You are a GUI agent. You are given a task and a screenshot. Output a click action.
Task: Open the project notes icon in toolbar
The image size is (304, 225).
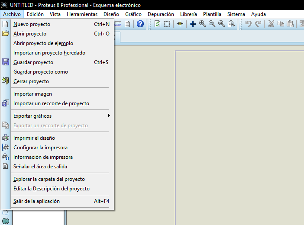click(127, 24)
